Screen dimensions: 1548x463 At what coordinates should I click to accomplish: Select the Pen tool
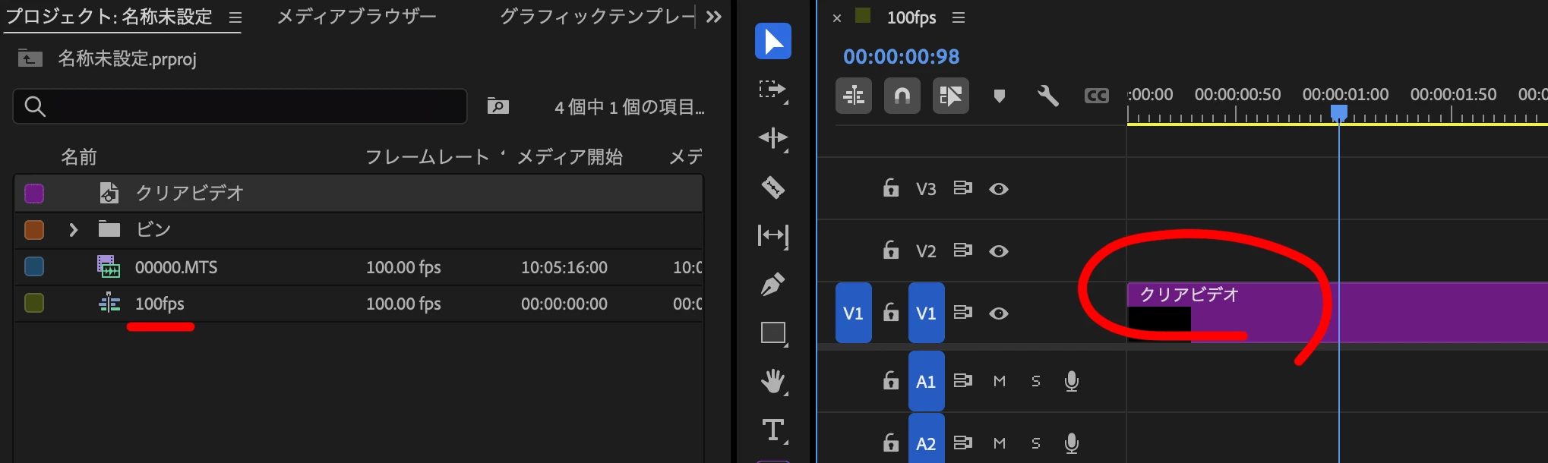point(773,285)
